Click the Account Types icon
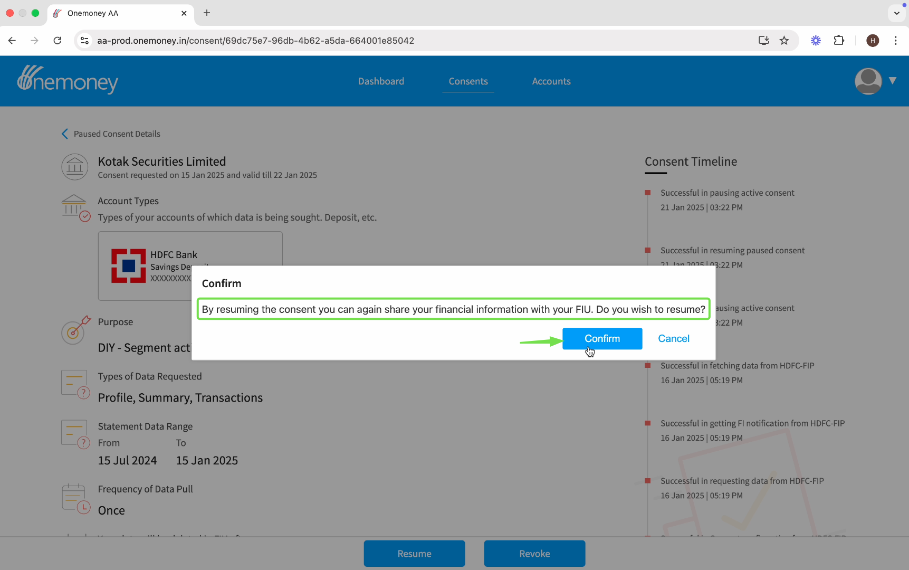Viewport: 909px width, 570px height. pyautogui.click(x=76, y=207)
